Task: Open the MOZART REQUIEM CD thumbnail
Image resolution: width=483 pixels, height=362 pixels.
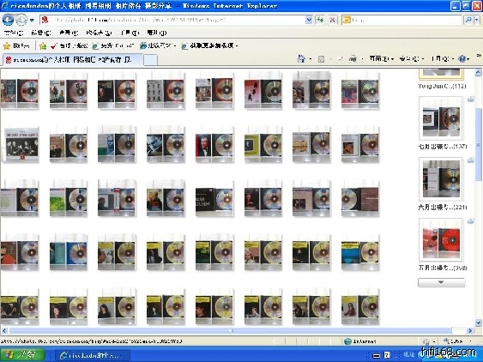Action: tap(214, 198)
